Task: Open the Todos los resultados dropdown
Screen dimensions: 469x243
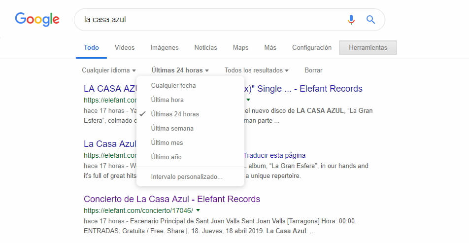Action: 256,70
